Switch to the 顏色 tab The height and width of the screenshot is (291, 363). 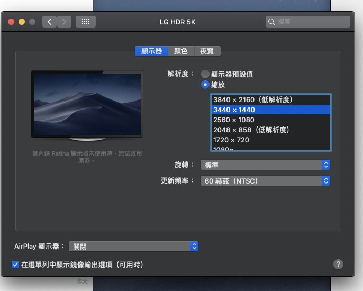[x=181, y=51]
